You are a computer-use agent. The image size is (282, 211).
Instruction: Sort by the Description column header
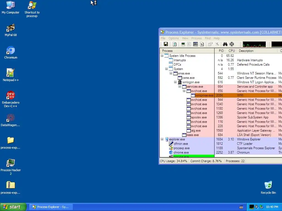pos(257,51)
